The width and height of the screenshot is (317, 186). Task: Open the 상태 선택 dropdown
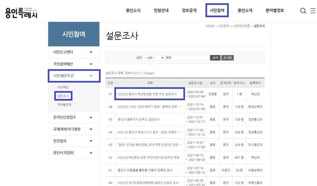point(154,58)
